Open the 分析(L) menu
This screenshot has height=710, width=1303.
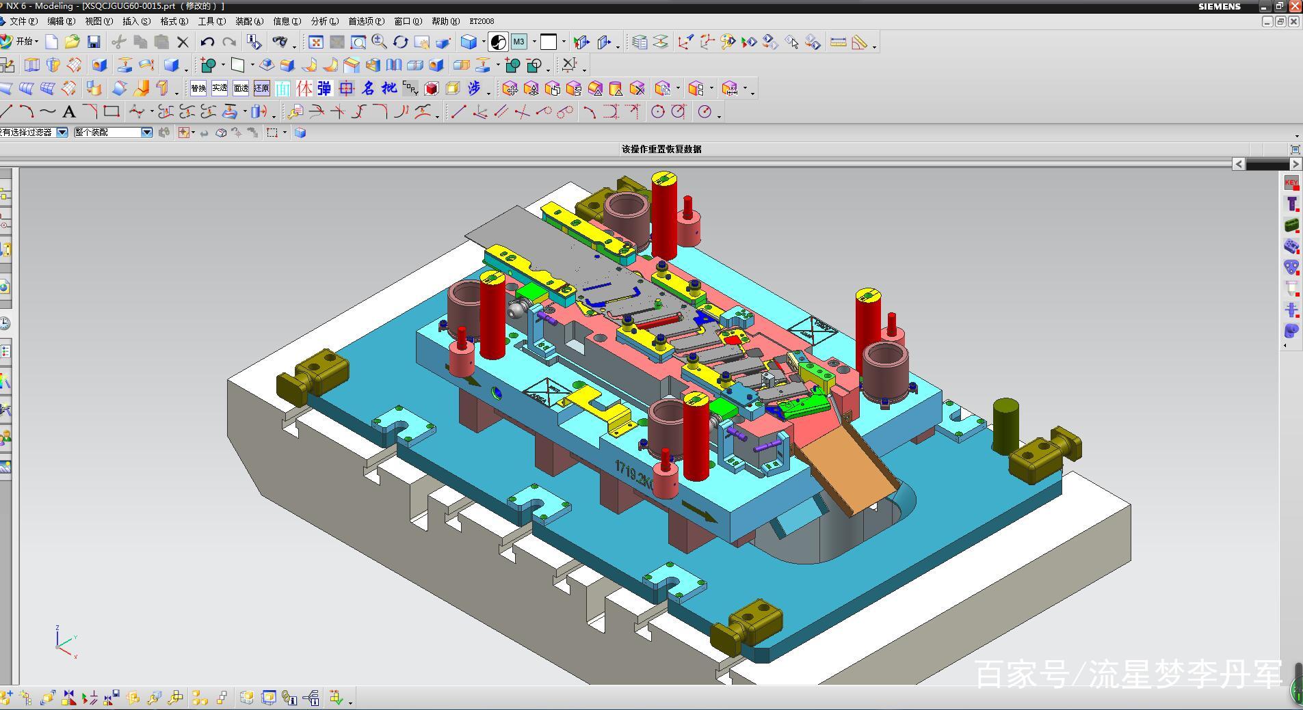(x=324, y=22)
